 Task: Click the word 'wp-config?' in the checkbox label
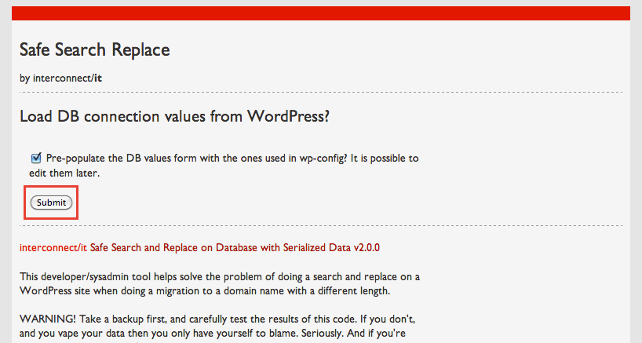click(x=323, y=159)
